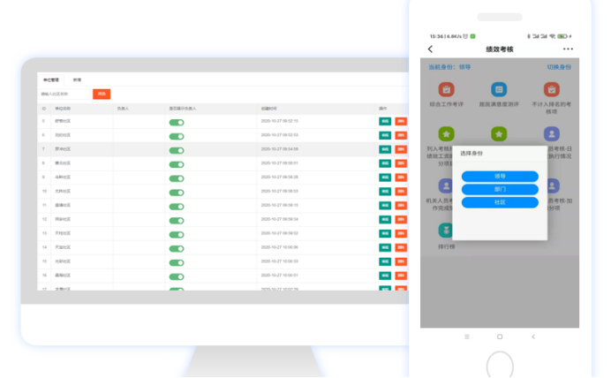Image resolution: width=611 pixels, height=378 pixels.
Task: Click the community name cell in row ID 15
Action: point(63,261)
